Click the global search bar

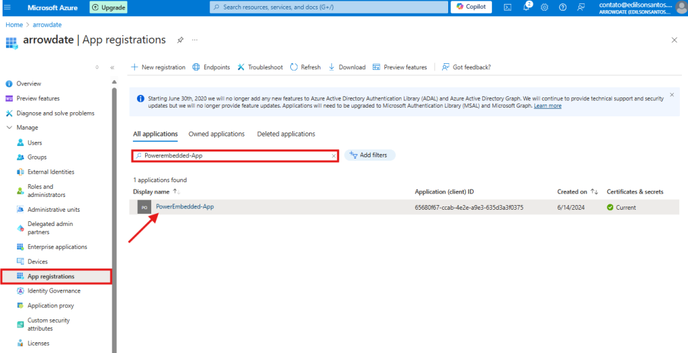click(329, 7)
